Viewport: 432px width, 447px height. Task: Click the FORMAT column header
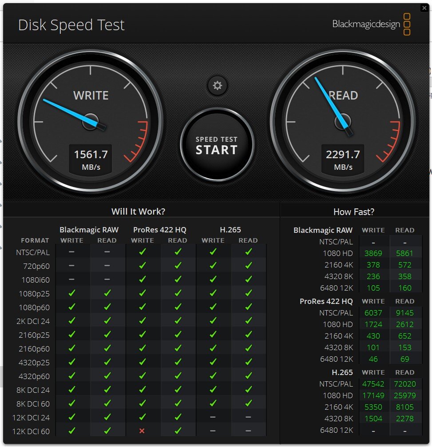(35, 240)
